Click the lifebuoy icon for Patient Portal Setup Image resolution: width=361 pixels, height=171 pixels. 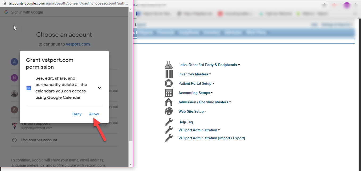(x=169, y=83)
